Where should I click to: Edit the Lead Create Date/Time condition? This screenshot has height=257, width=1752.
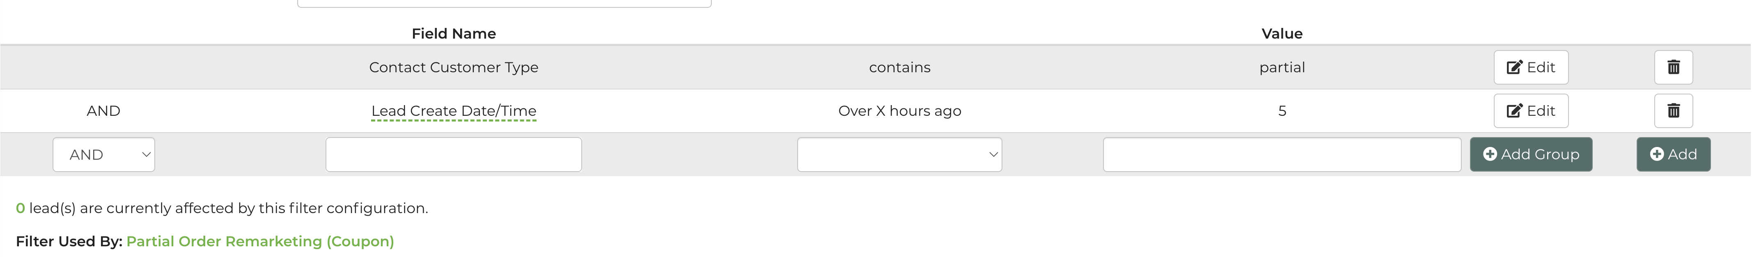coord(1530,111)
